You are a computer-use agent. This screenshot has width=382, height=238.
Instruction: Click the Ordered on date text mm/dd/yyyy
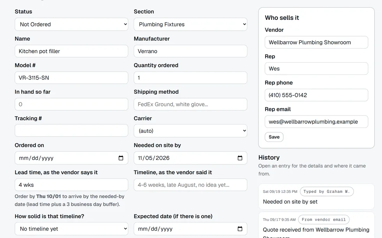pos(36,158)
